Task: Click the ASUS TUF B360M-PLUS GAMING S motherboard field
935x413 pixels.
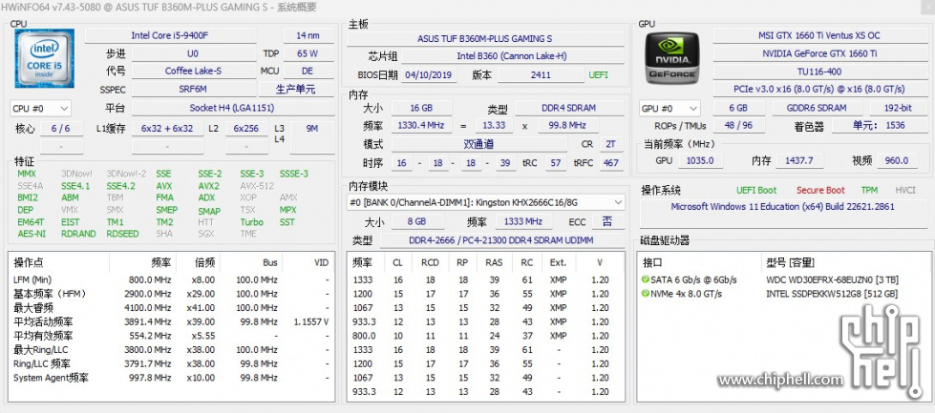Action: point(485,39)
